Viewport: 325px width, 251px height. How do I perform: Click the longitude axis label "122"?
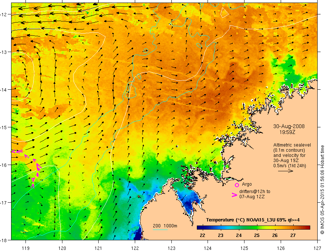[135, 248]
